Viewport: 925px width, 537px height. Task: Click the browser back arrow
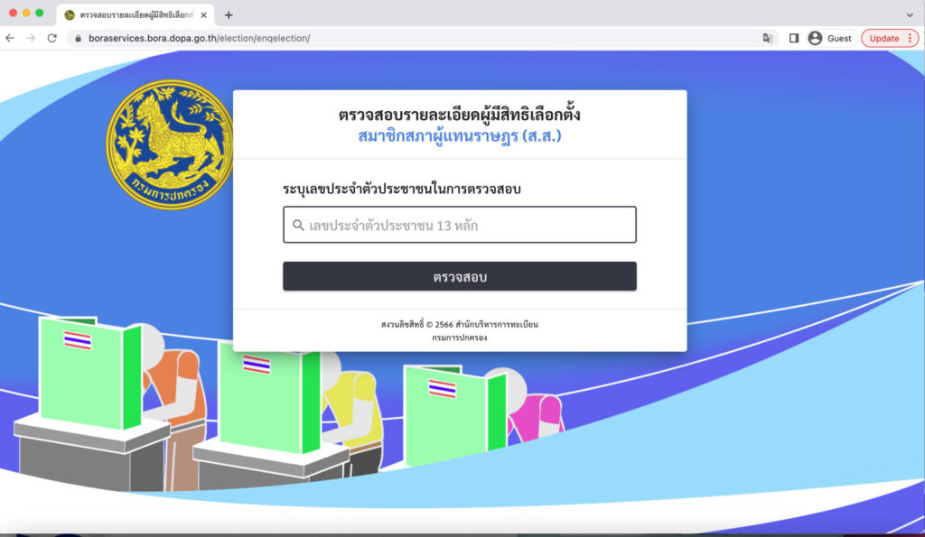tap(10, 38)
